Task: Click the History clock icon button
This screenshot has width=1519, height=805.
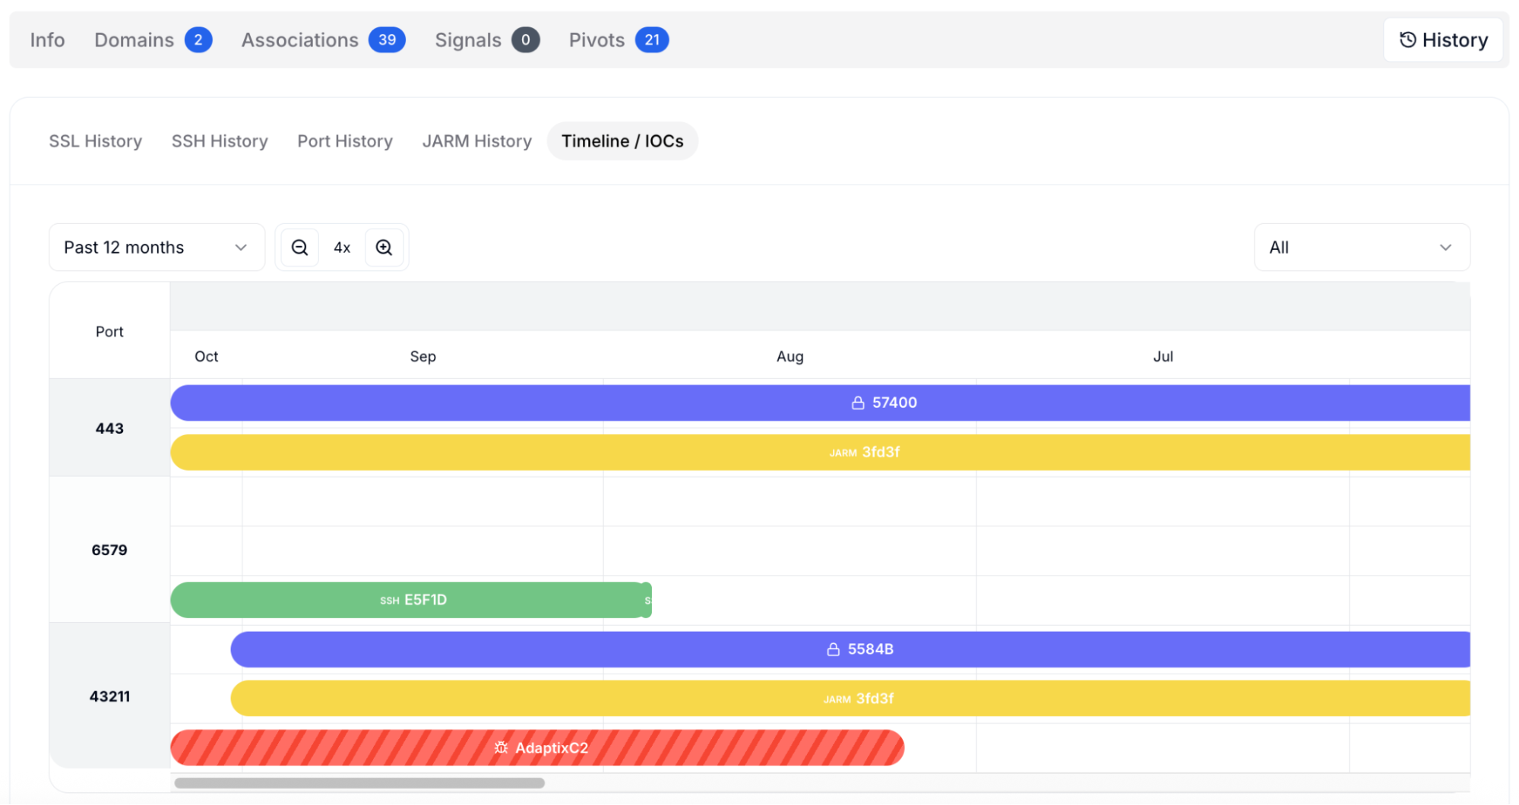Action: tap(1442, 40)
